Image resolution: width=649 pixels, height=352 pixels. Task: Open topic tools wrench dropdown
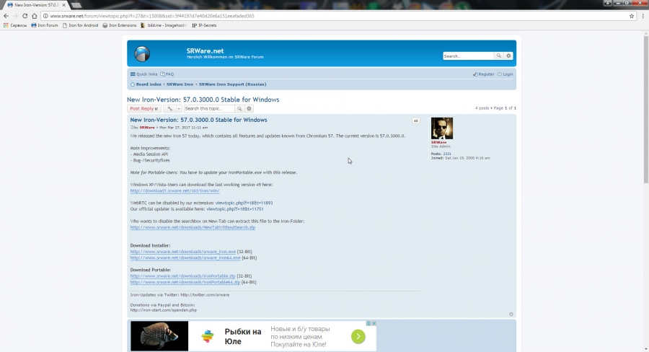click(172, 108)
